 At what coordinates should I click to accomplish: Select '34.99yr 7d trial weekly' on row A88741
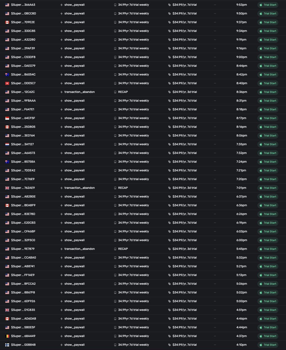pyautogui.click(x=134, y=266)
